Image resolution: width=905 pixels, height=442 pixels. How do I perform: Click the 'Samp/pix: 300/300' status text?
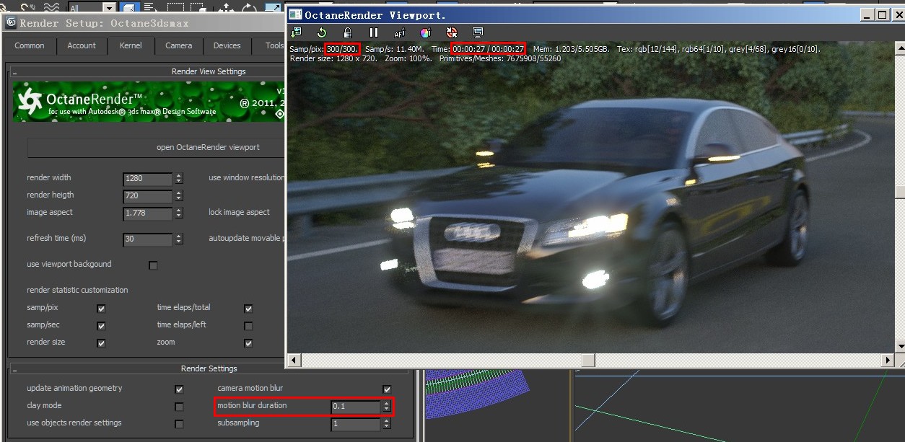pyautogui.click(x=323, y=49)
